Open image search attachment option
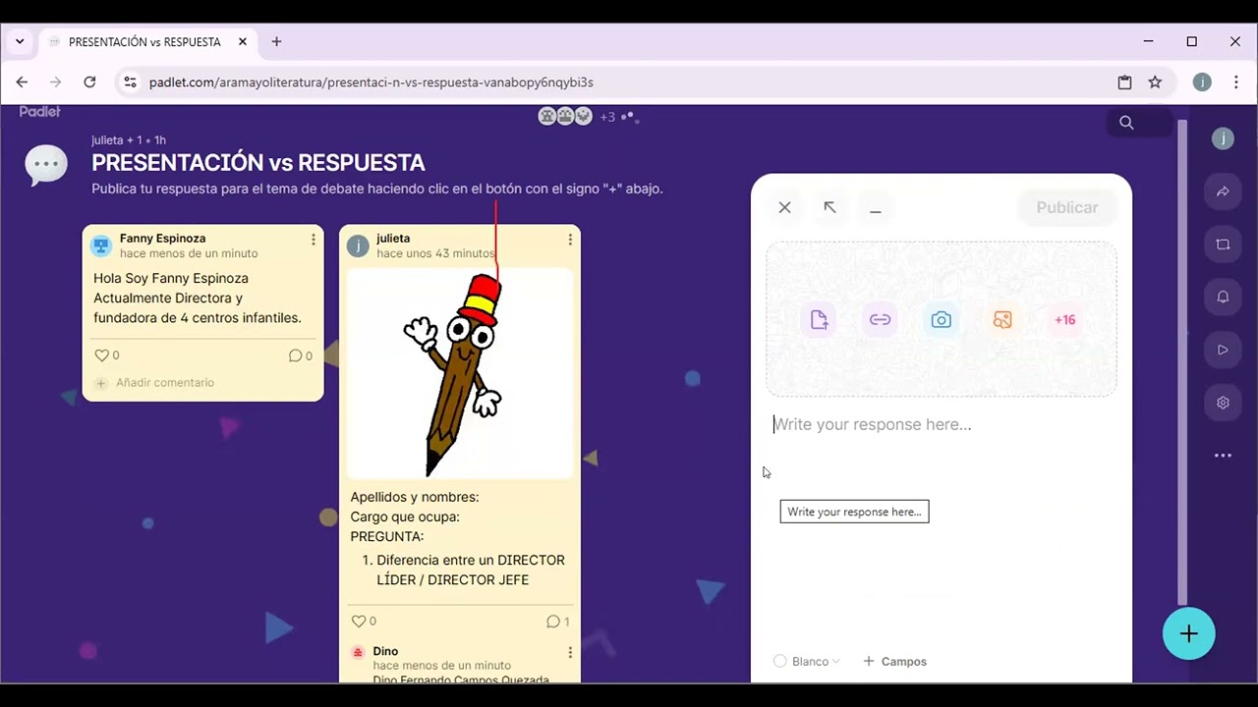The image size is (1258, 707). (1002, 320)
